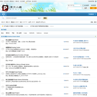Viewport: 97px width, 97px height.
Task: Open latest post by loveyouis999
Action: [x=82, y=57]
